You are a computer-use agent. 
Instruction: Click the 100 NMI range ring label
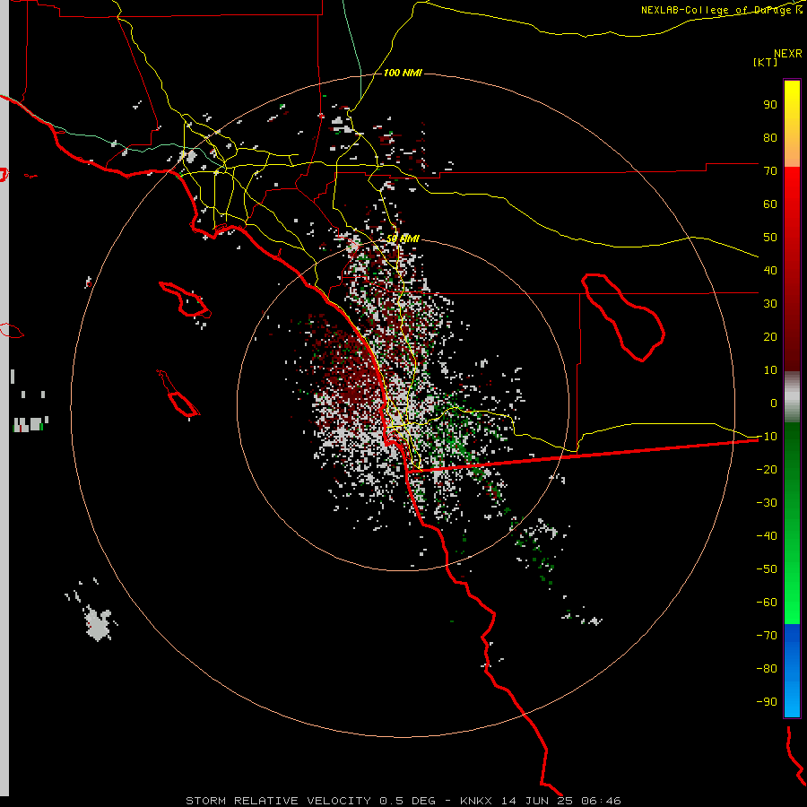tap(403, 73)
